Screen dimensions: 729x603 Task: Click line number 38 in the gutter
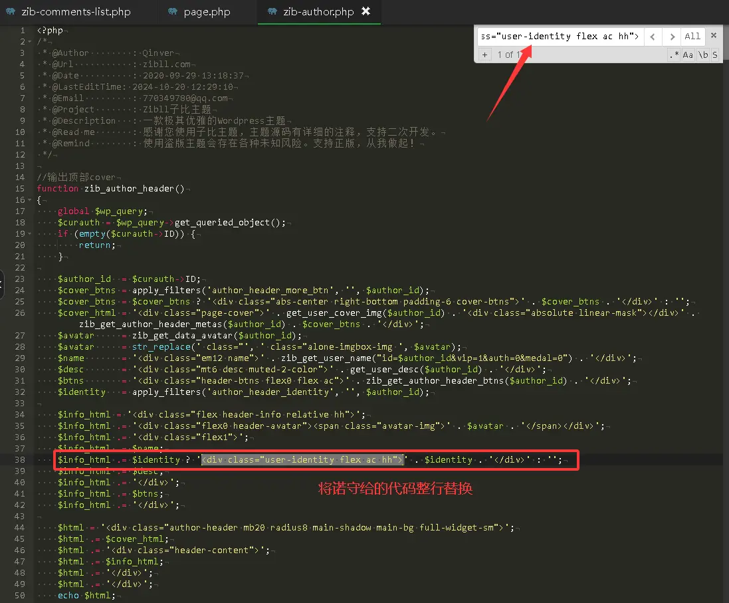click(x=21, y=459)
